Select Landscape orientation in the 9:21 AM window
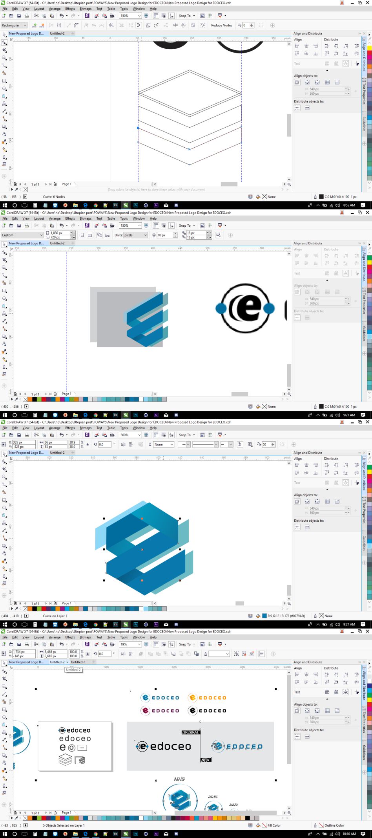 (90, 235)
